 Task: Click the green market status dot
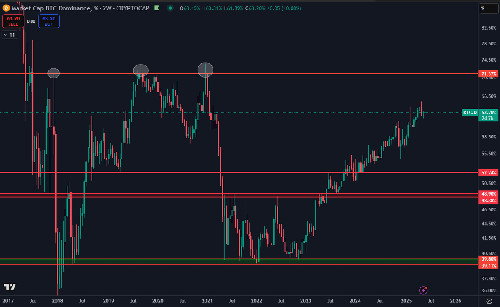coord(171,8)
